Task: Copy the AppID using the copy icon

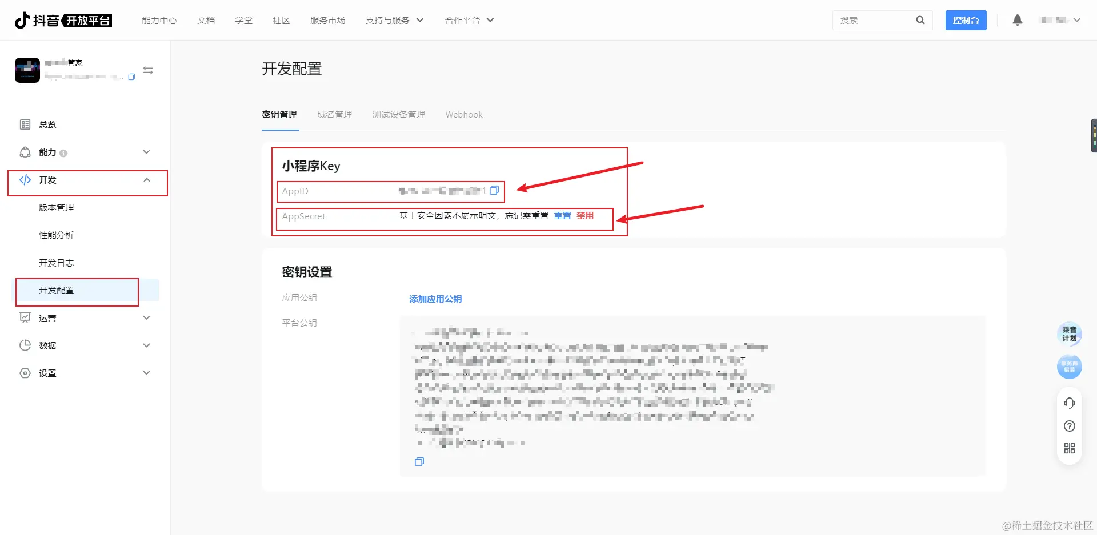Action: click(494, 191)
